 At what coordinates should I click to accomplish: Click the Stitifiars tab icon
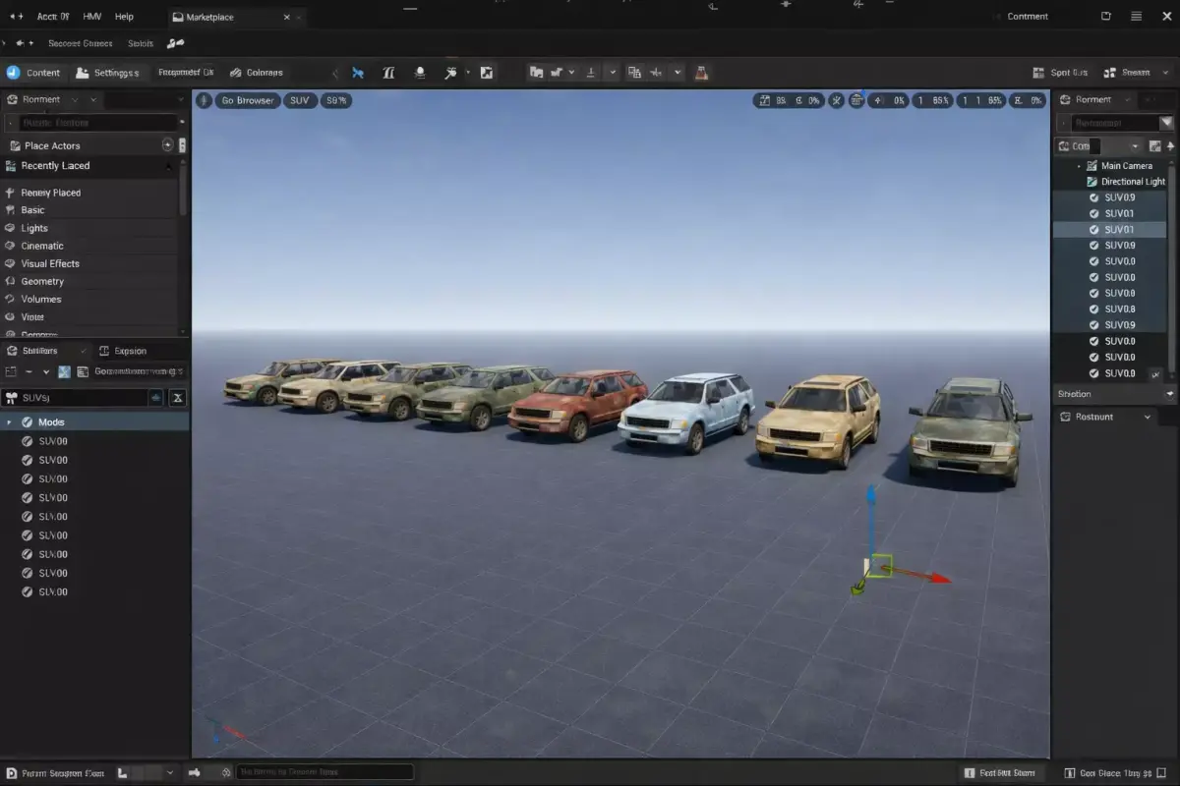(x=13, y=351)
